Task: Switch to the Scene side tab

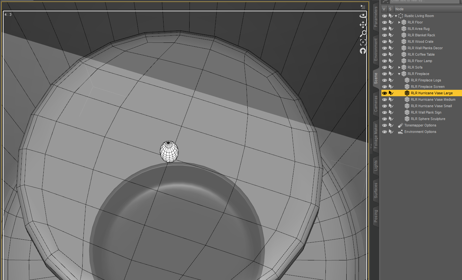Action: (376, 78)
